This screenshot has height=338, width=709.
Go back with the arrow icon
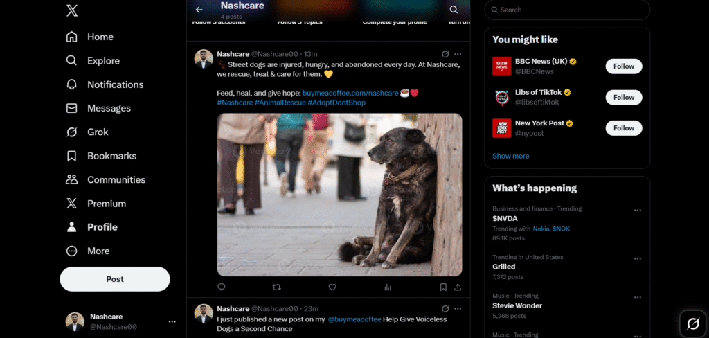[199, 10]
